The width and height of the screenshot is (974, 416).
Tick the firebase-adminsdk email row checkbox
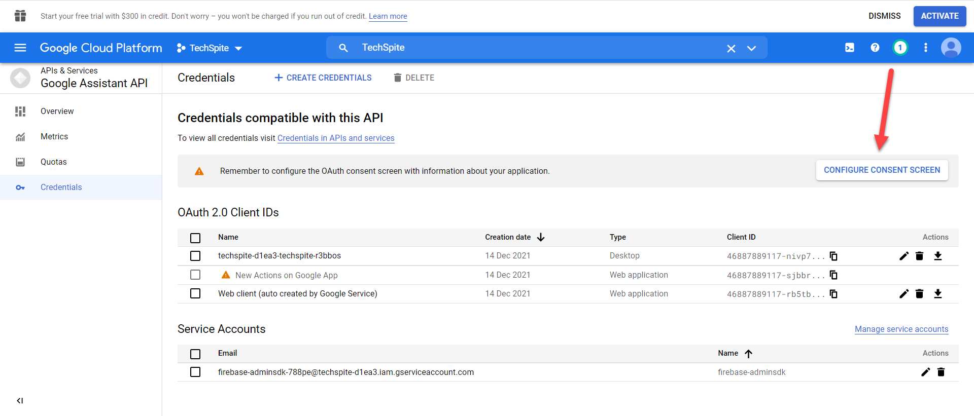click(195, 372)
